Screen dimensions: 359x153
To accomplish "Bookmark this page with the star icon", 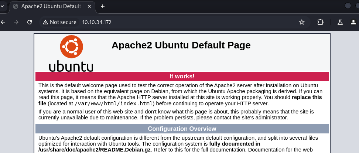I will click(302, 22).
